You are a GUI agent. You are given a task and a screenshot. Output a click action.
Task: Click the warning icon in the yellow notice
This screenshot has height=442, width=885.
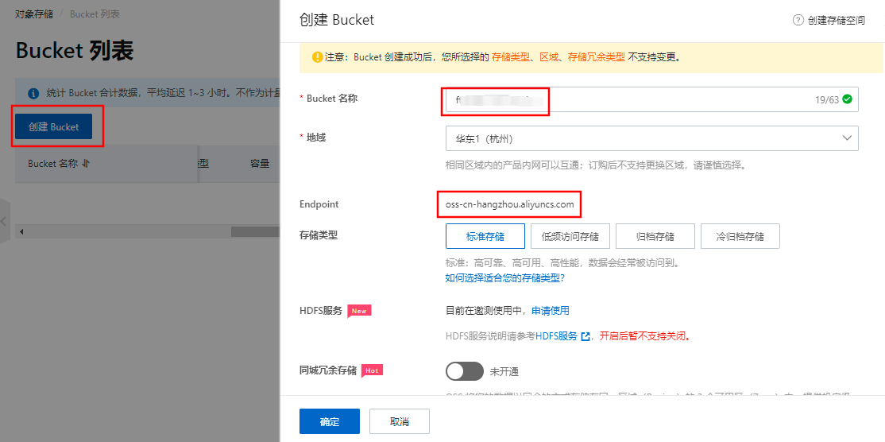[x=317, y=57]
